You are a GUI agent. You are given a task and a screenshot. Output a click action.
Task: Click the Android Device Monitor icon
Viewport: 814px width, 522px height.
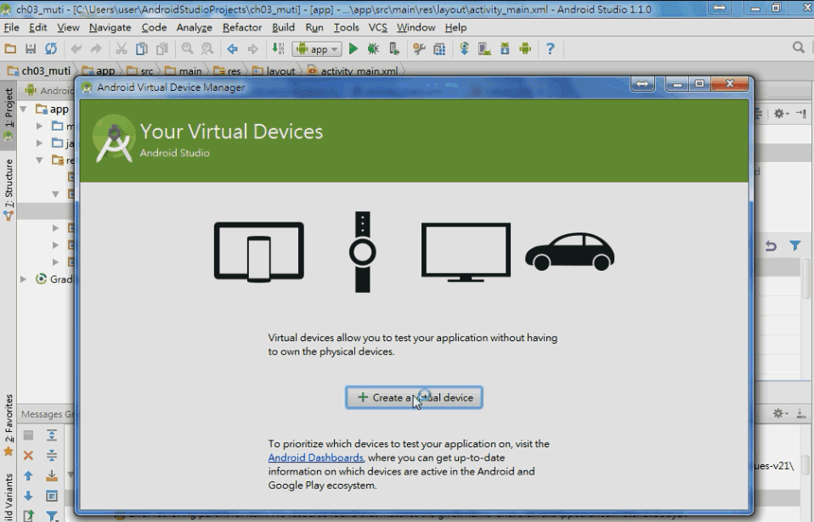point(525,48)
